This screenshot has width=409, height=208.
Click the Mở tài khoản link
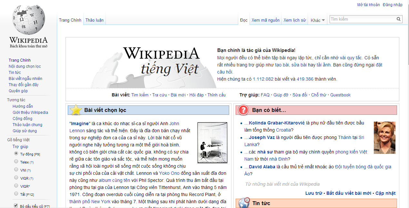tap(368, 5)
